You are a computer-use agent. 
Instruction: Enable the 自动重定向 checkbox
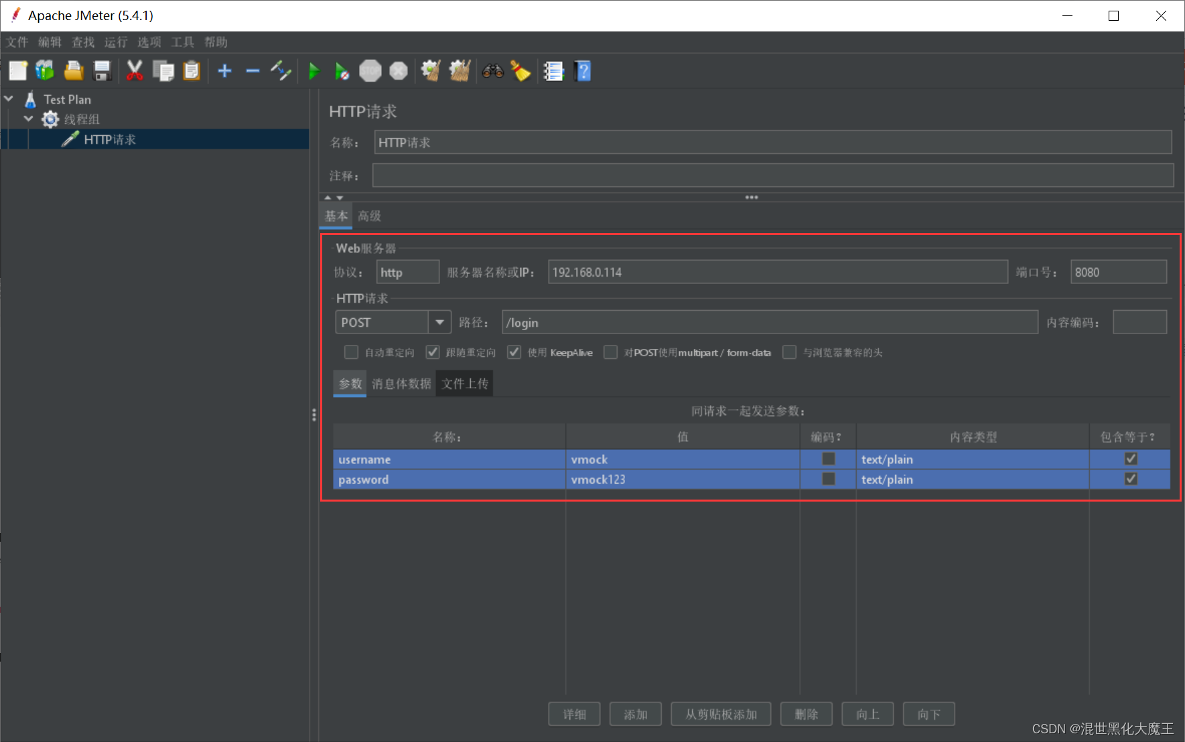(x=351, y=352)
